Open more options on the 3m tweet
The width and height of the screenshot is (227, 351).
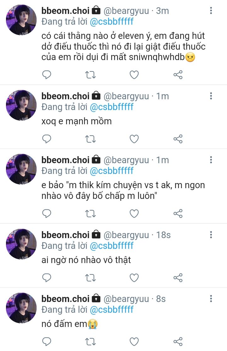(x=211, y=11)
